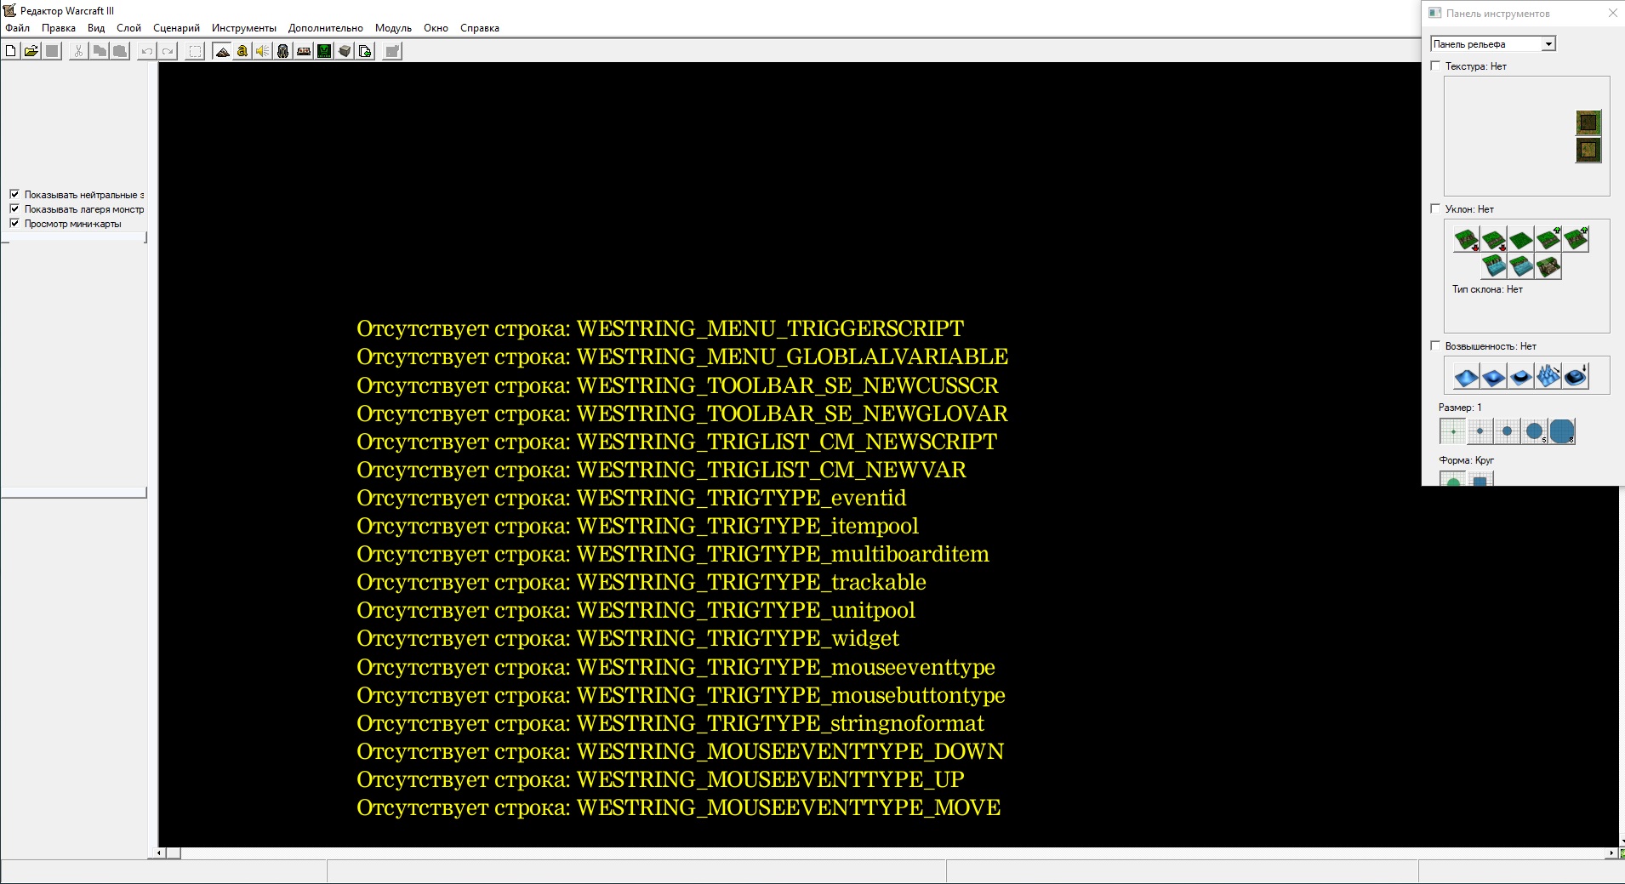1625x884 pixels.
Task: Open the Файл menu
Action: pyautogui.click(x=18, y=28)
